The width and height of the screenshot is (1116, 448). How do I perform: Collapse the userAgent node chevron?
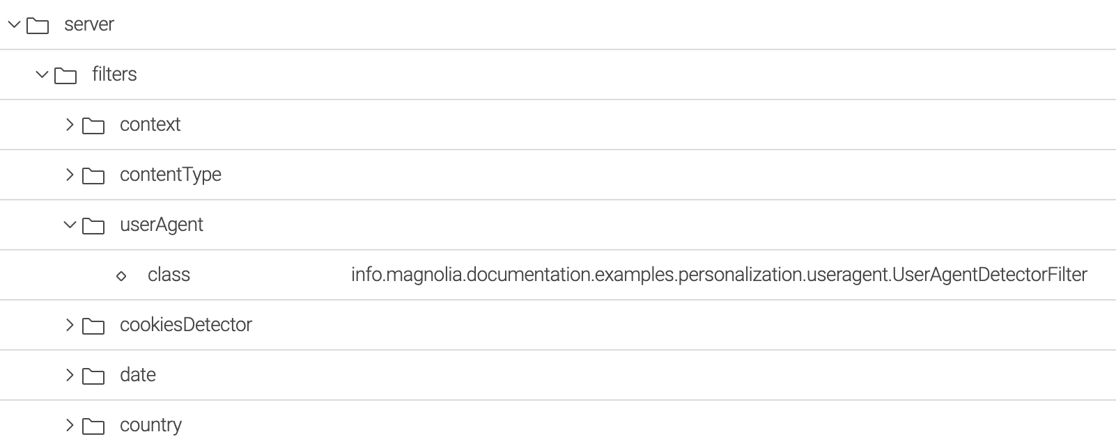[x=70, y=225]
